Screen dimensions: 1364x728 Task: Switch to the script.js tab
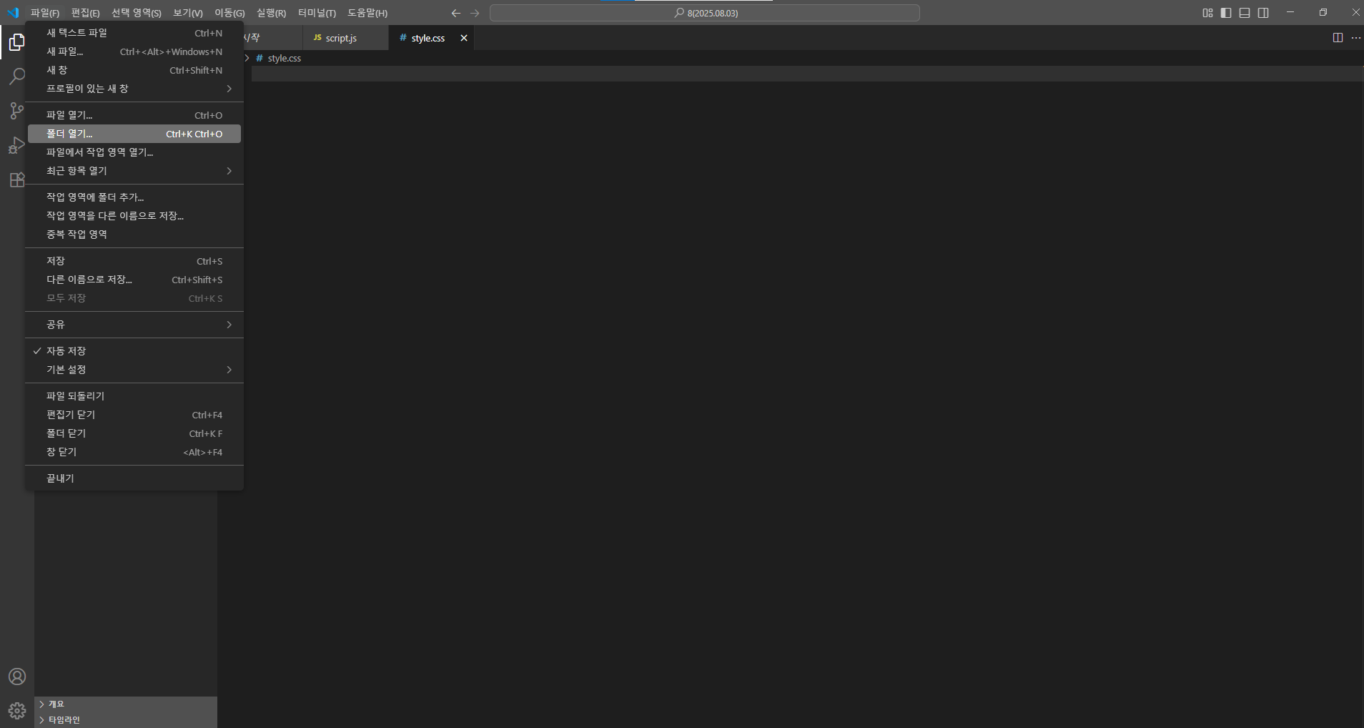(x=346, y=38)
